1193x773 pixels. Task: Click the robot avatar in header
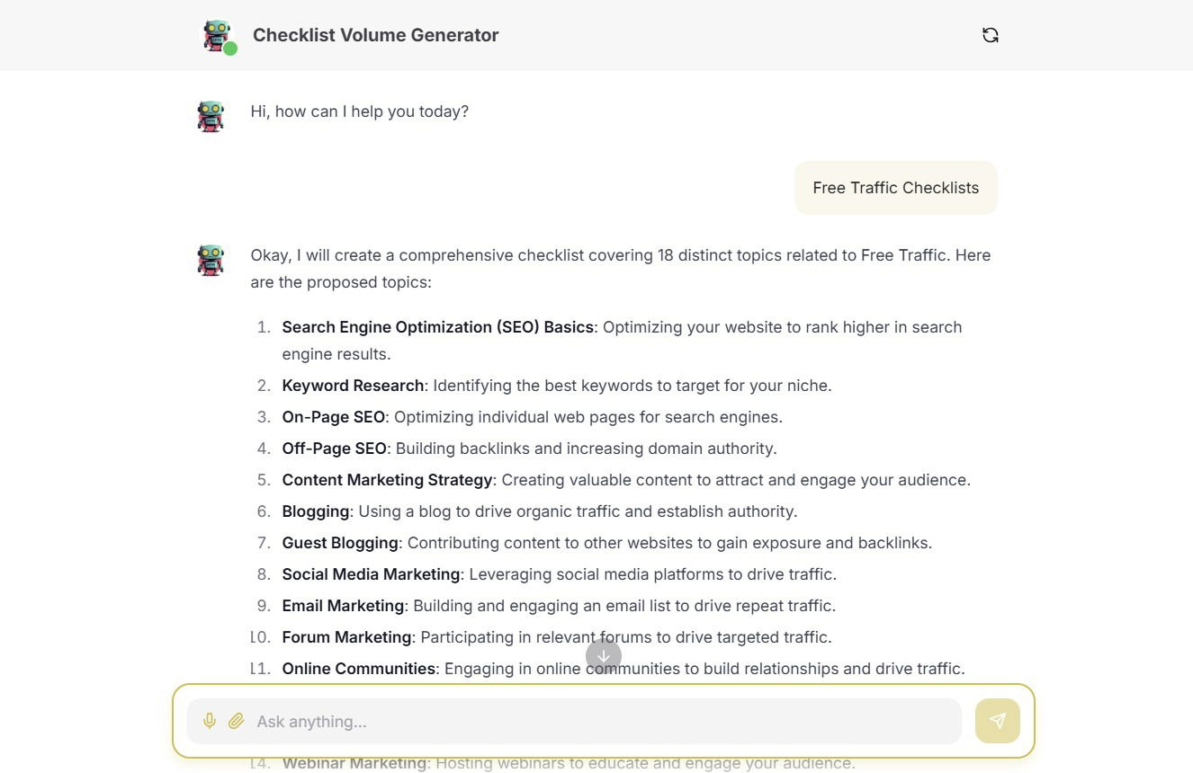pyautogui.click(x=218, y=36)
